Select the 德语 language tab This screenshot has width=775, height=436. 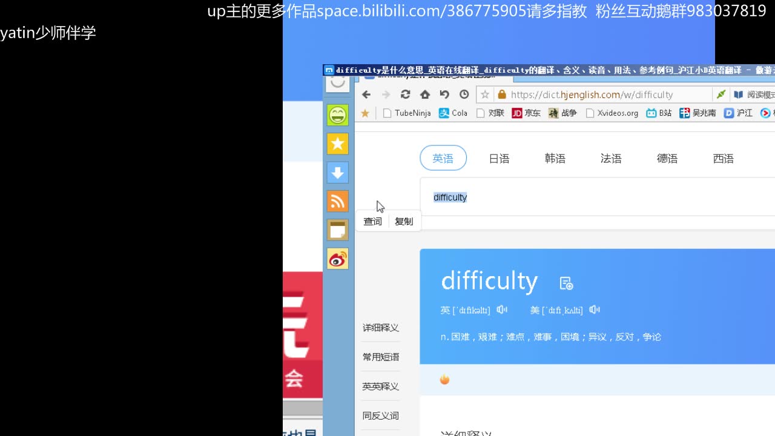point(667,159)
